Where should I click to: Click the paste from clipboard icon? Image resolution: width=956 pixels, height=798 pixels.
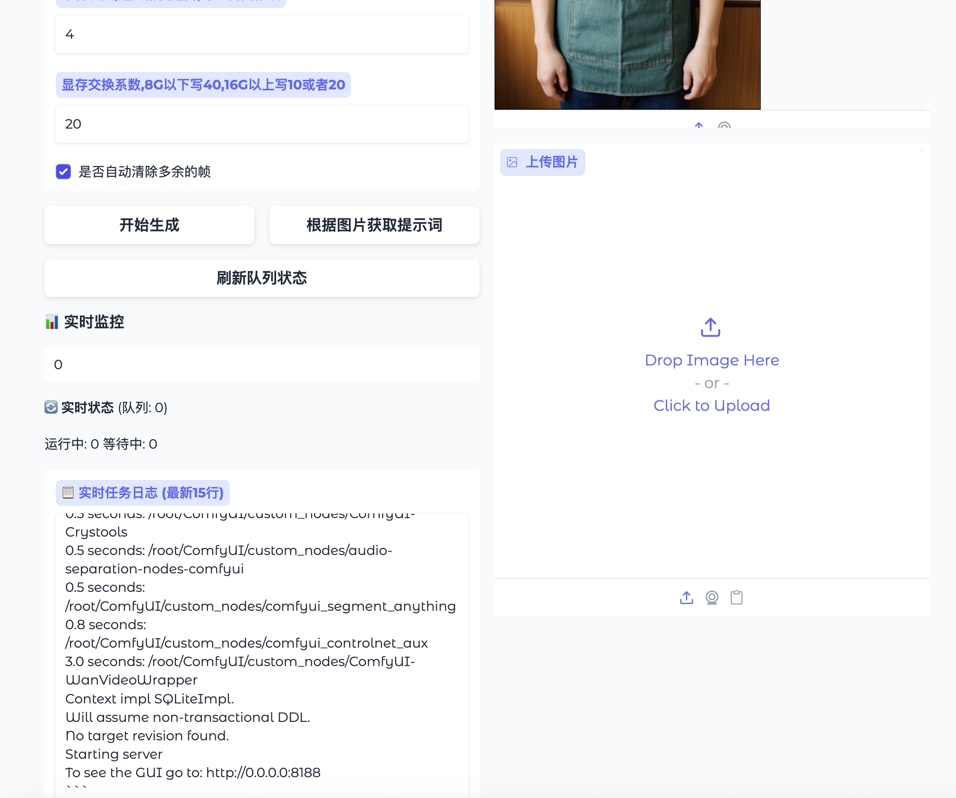click(737, 598)
